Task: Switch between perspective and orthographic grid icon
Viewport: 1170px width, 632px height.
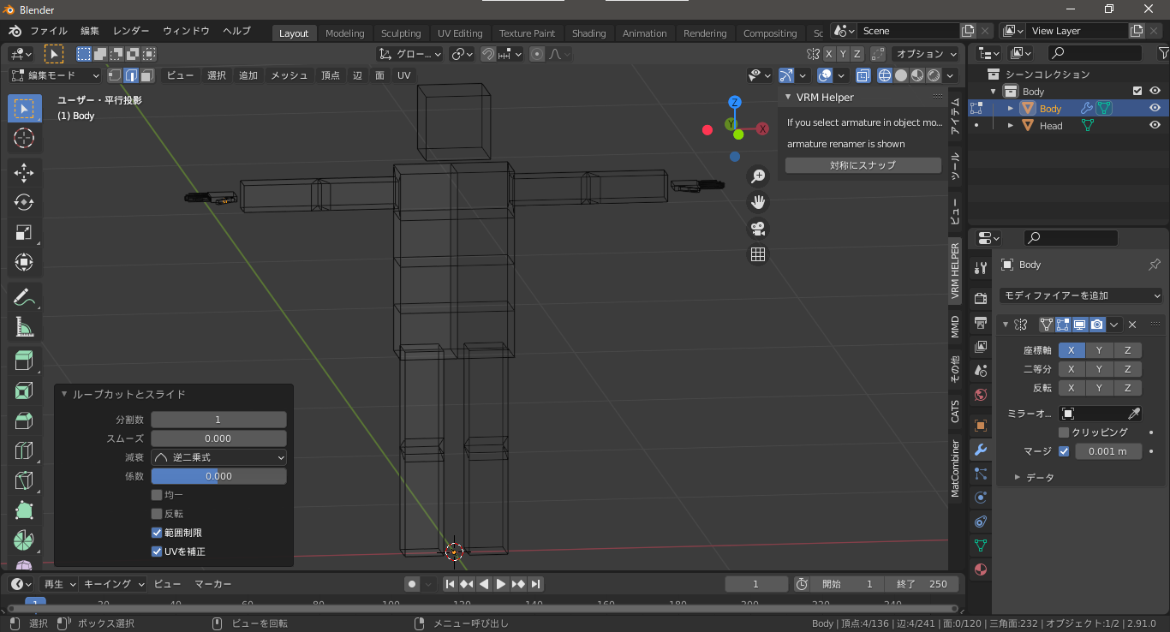Action: pyautogui.click(x=758, y=254)
